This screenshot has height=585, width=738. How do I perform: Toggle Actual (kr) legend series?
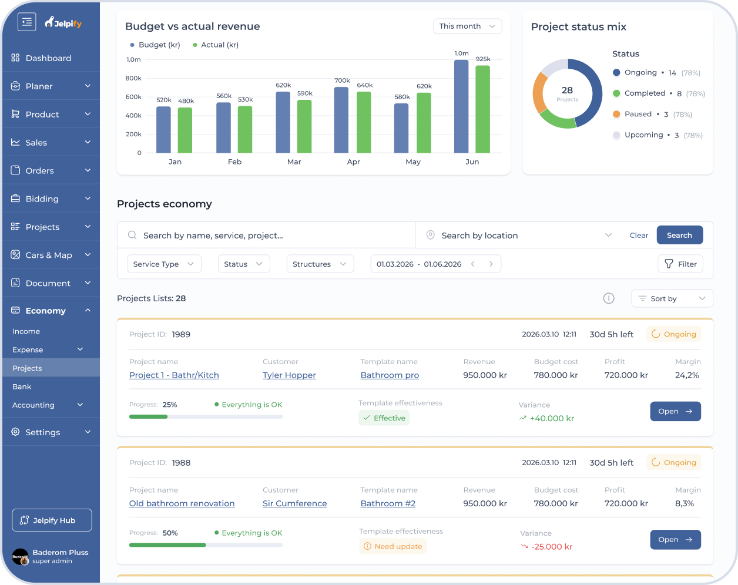(x=216, y=45)
